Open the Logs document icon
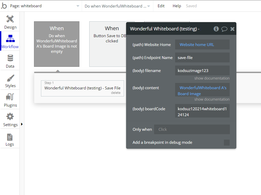Screen dimensions: 261x195 [x=10, y=137]
